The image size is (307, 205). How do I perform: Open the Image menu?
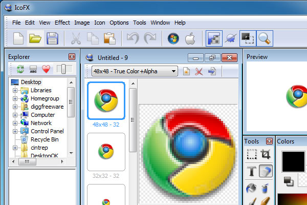82,23
